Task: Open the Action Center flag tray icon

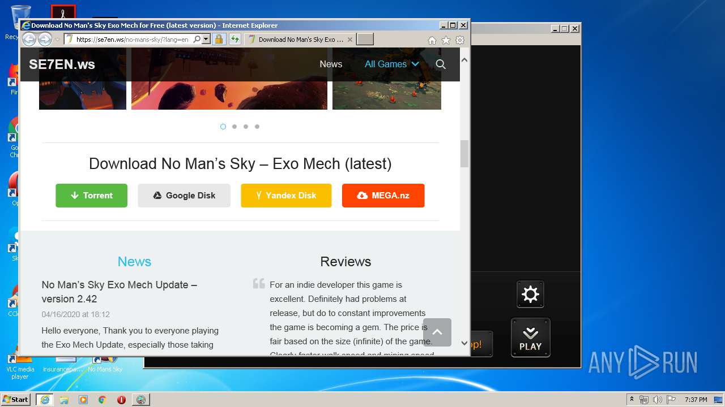Action: (671, 400)
